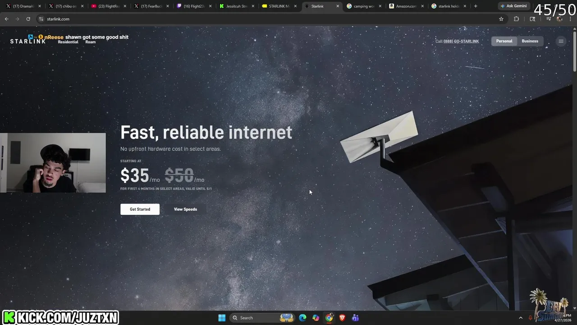
Task: Open the Starlink hamburger menu
Action: pos(561,41)
